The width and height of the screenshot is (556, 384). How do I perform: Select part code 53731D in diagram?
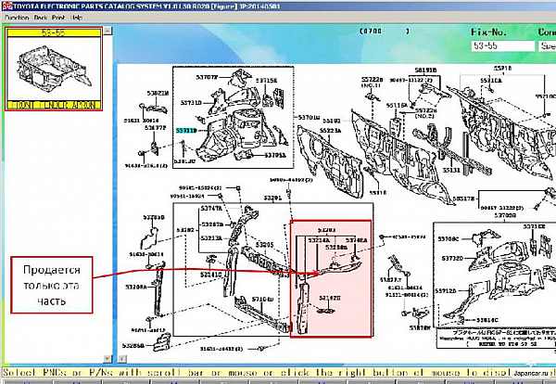[x=192, y=103]
